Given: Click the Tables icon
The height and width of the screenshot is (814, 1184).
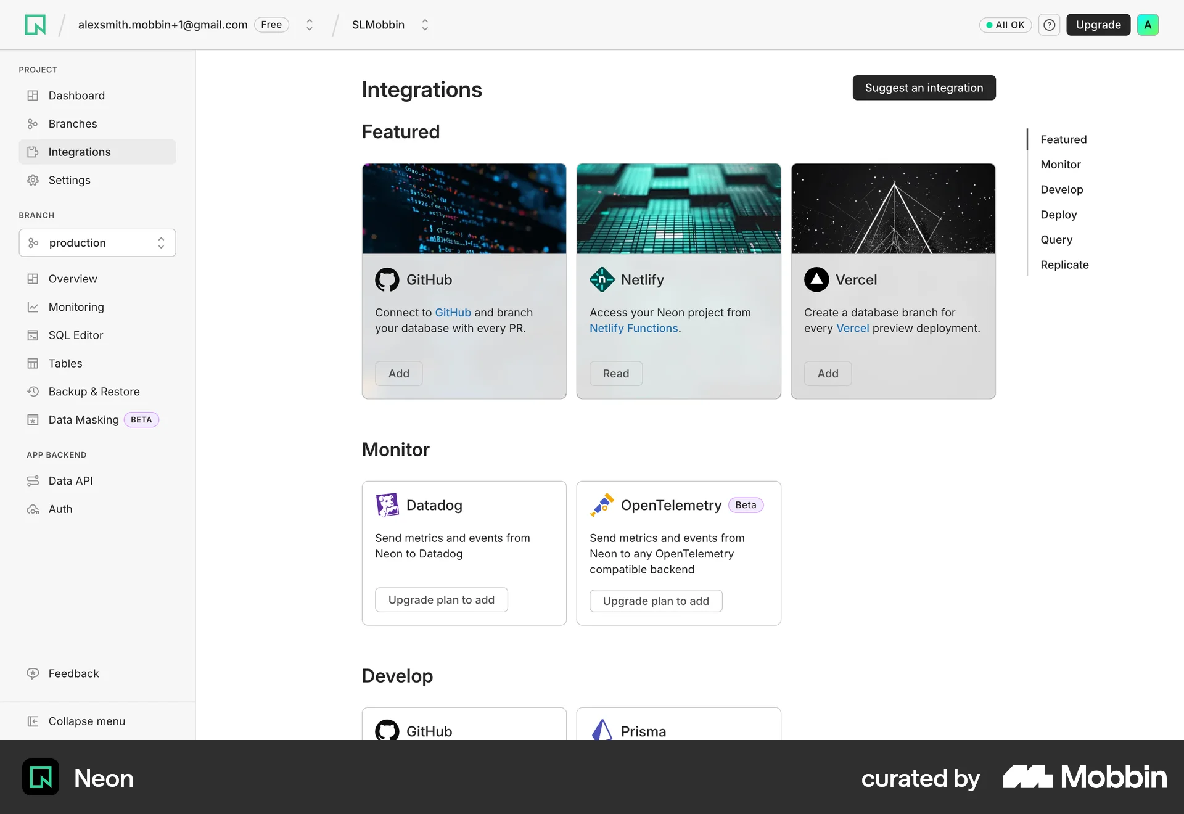Looking at the screenshot, I should point(33,363).
